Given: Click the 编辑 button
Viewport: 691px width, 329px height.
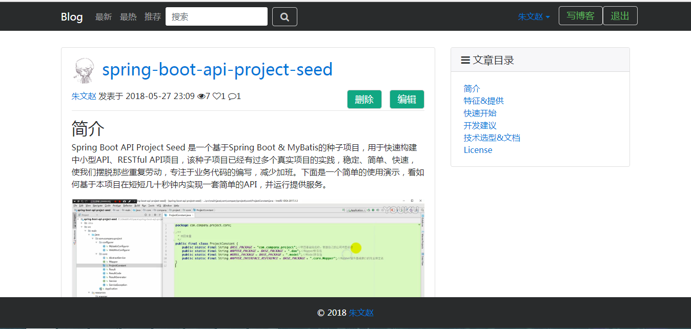Looking at the screenshot, I should 407,100.
